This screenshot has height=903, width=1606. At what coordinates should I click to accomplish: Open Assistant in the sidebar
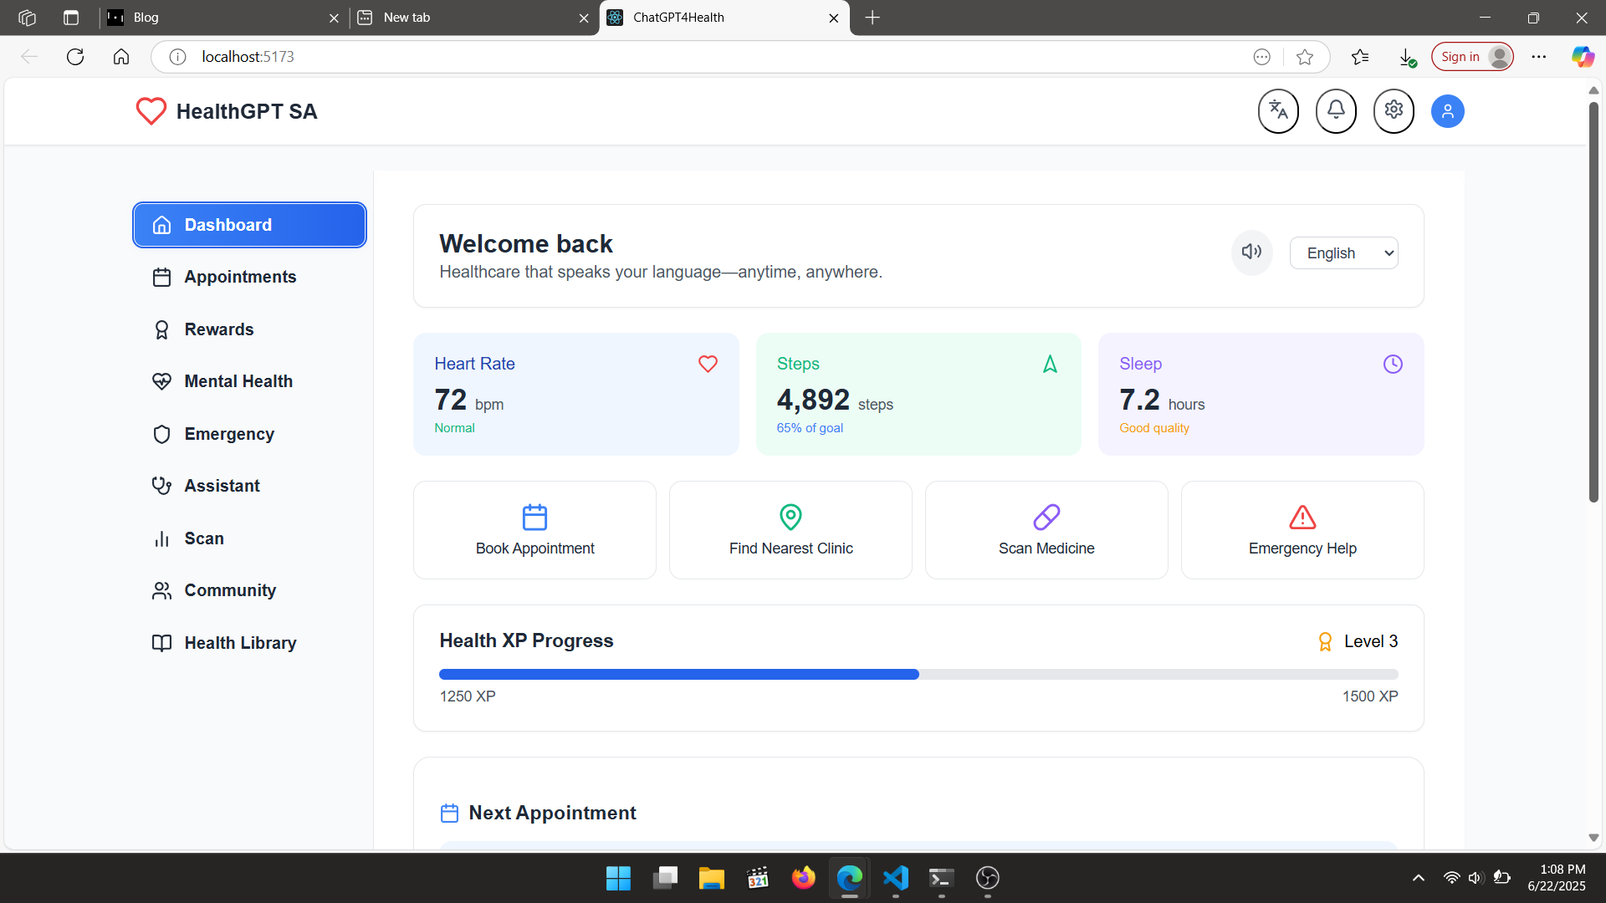(x=249, y=486)
